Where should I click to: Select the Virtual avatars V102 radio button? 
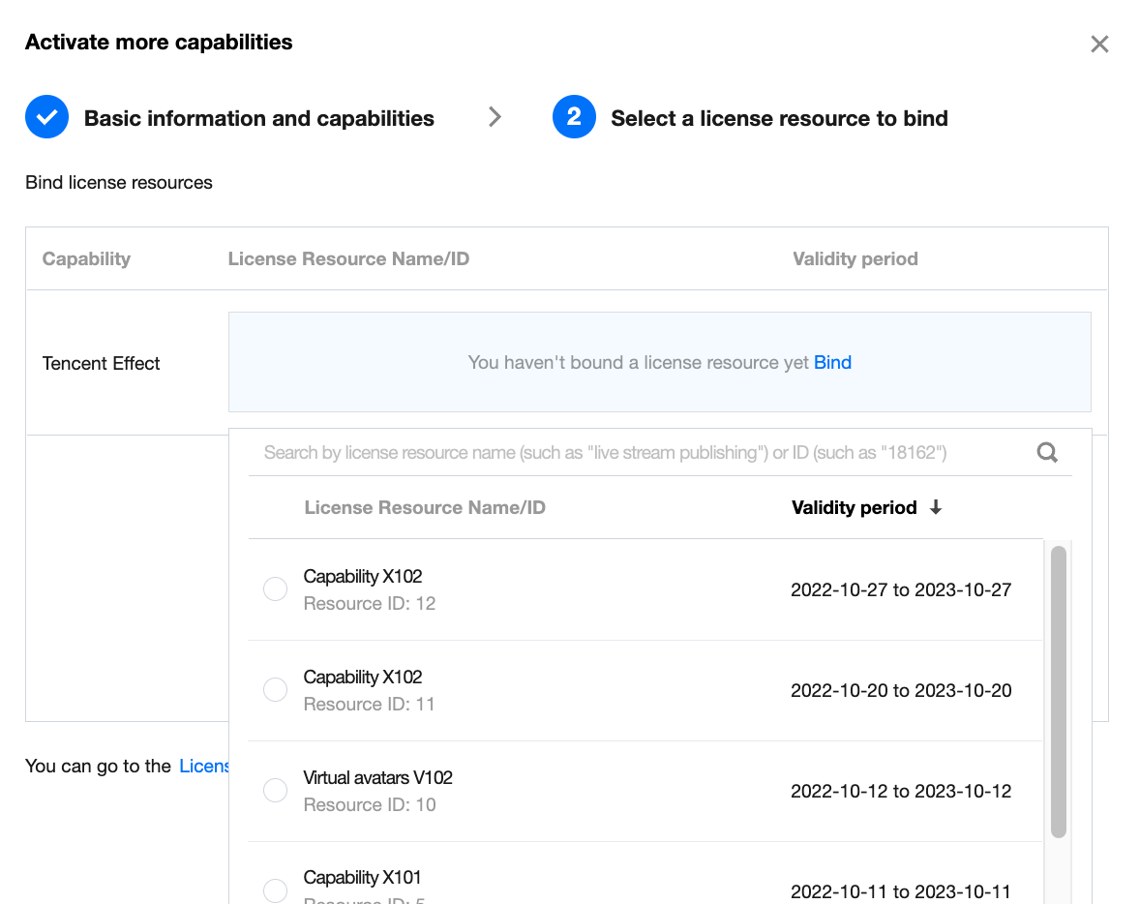click(x=276, y=791)
